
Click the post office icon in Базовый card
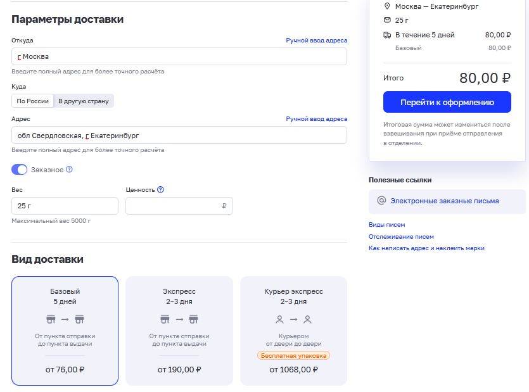point(51,319)
